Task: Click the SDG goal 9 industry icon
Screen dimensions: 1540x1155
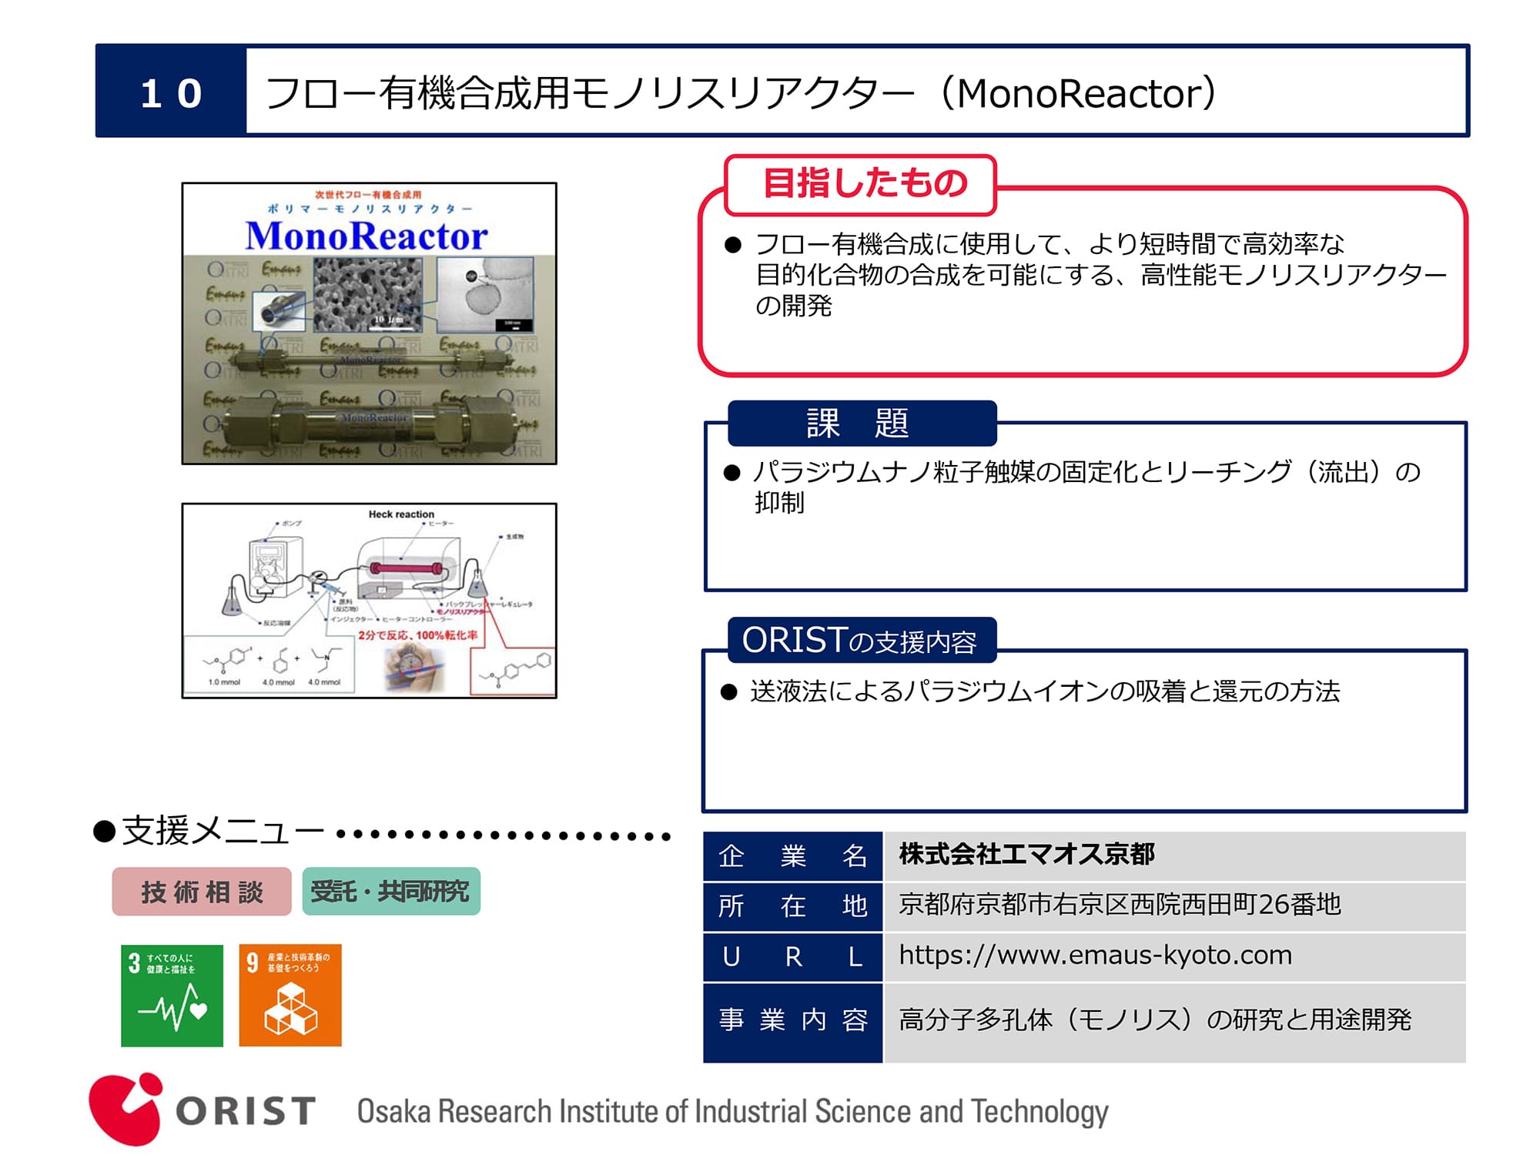Action: tap(290, 995)
